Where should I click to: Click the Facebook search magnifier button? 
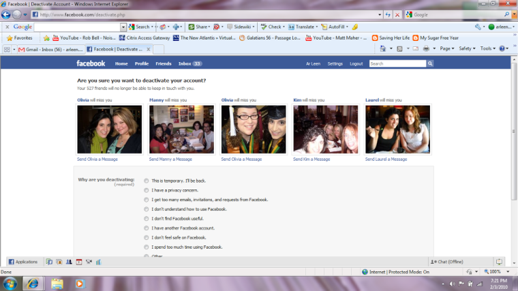coord(430,63)
